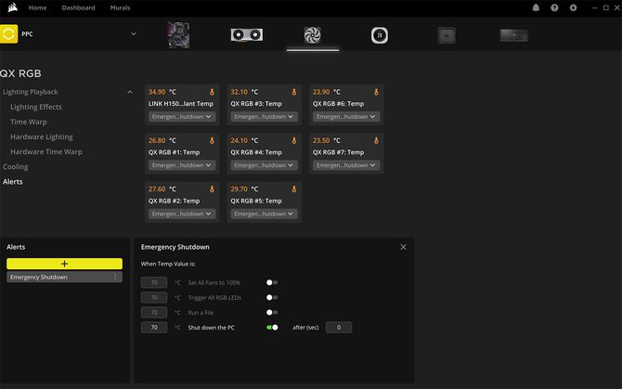Select Time Warp in sidebar
Viewport: 622px width, 389px height.
pyautogui.click(x=29, y=122)
